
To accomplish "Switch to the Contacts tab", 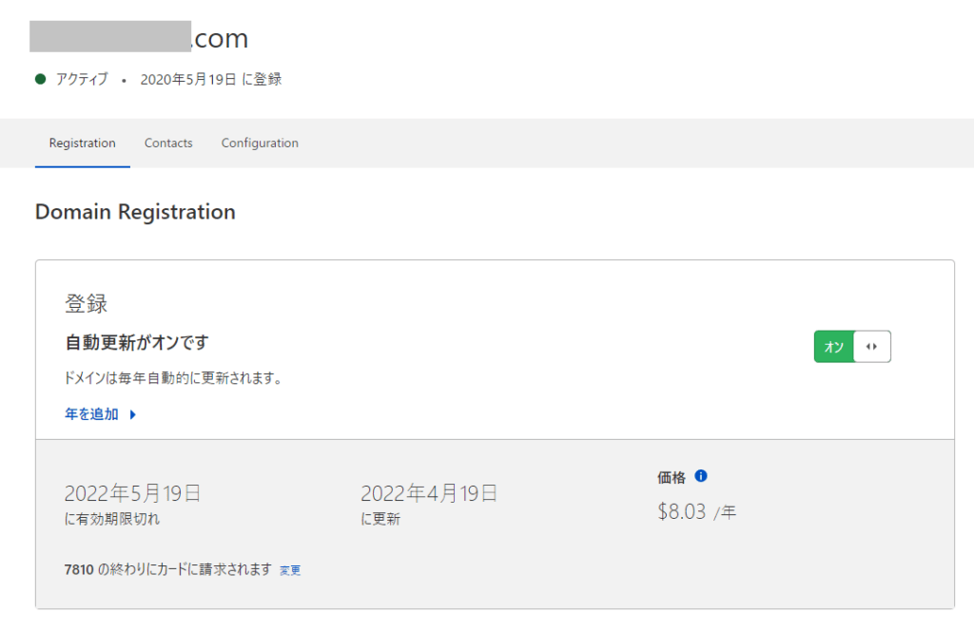I will coord(168,143).
